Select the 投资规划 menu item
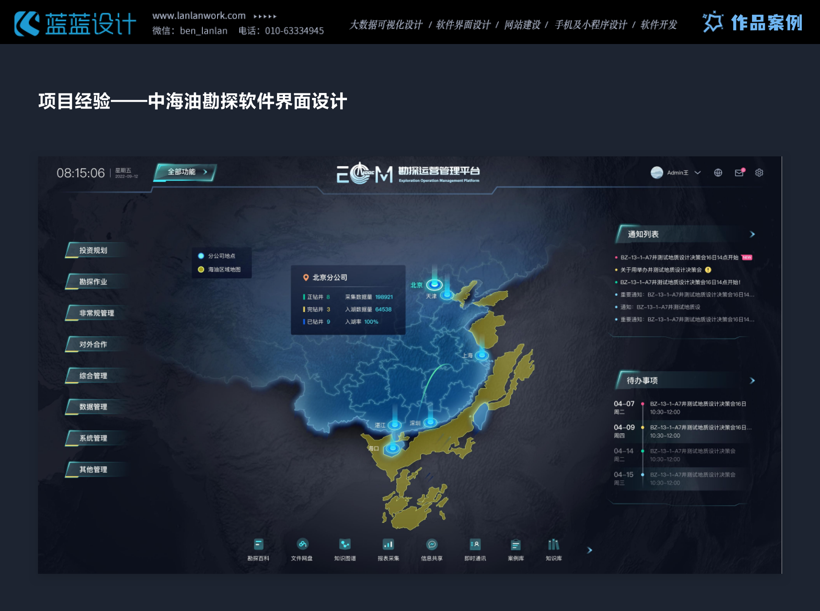Viewport: 820px width, 611px height. click(x=93, y=250)
